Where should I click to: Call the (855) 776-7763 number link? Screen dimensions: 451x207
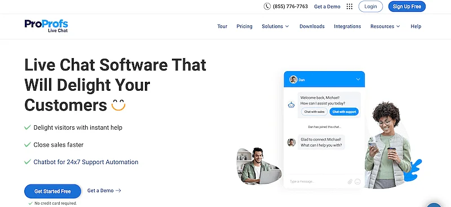click(x=290, y=6)
